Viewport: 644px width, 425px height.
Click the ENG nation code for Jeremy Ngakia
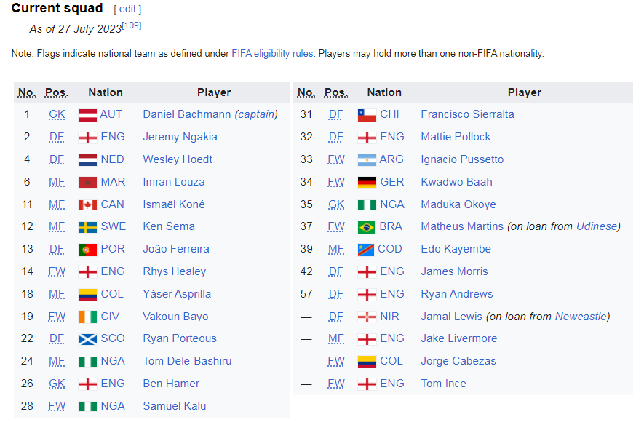tap(113, 137)
